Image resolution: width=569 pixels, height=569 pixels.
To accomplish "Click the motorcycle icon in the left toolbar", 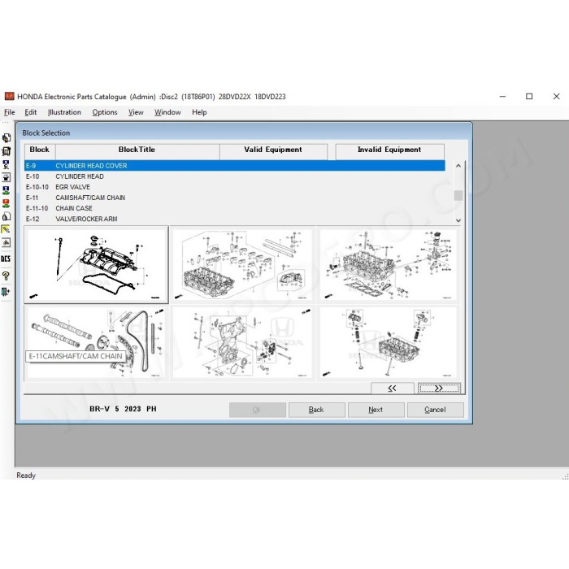I will point(7,242).
